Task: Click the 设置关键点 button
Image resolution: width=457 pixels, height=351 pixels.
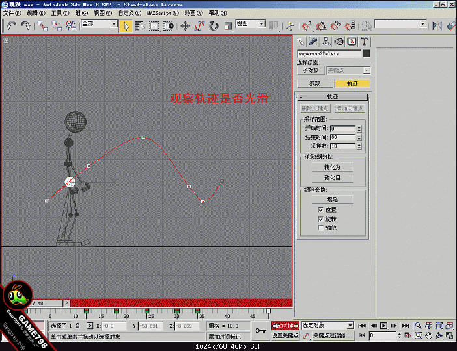Action: 285,335
